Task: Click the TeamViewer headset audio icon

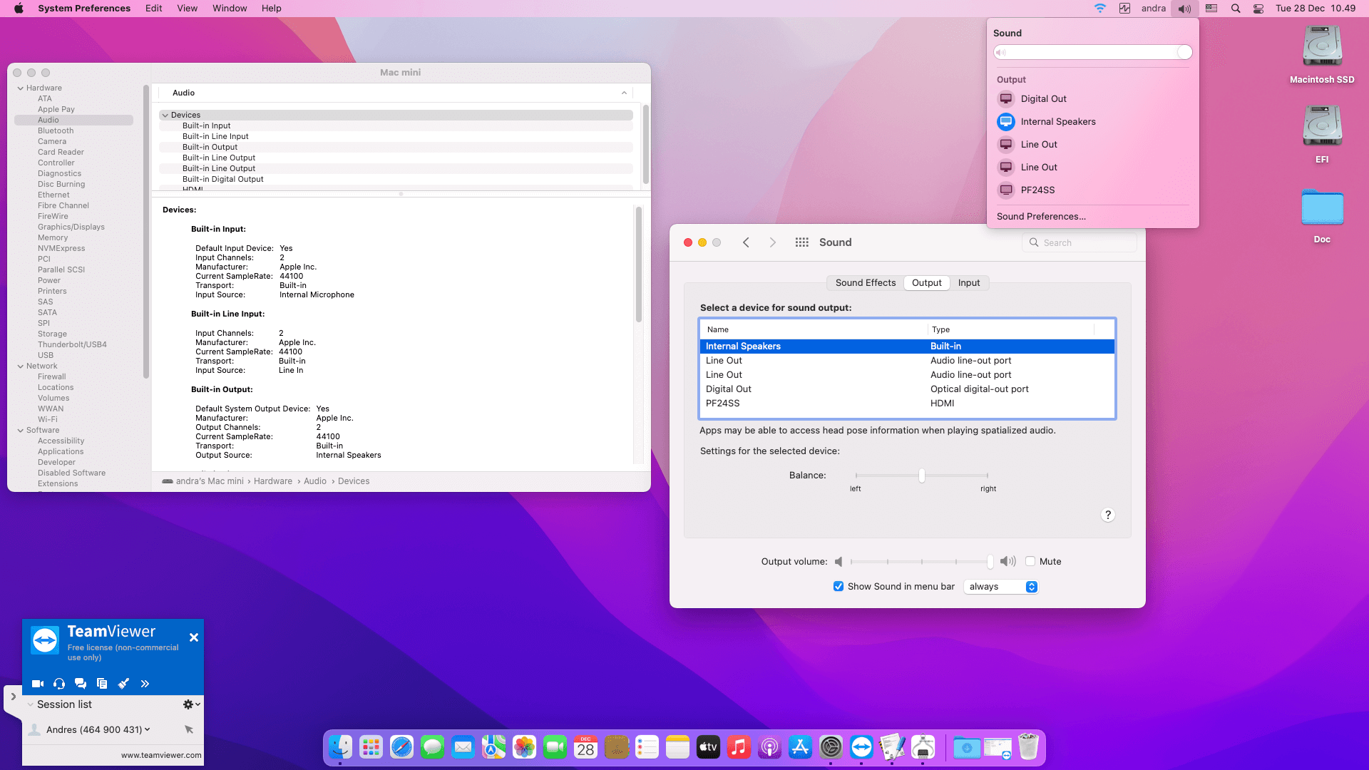Action: [59, 684]
